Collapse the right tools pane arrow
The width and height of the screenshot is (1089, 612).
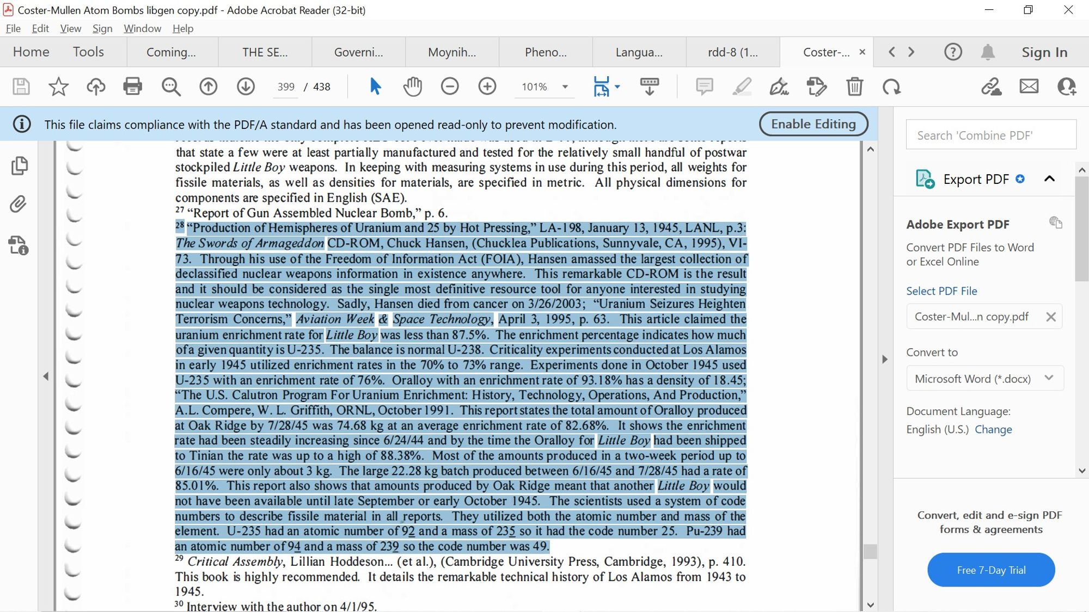tap(885, 359)
